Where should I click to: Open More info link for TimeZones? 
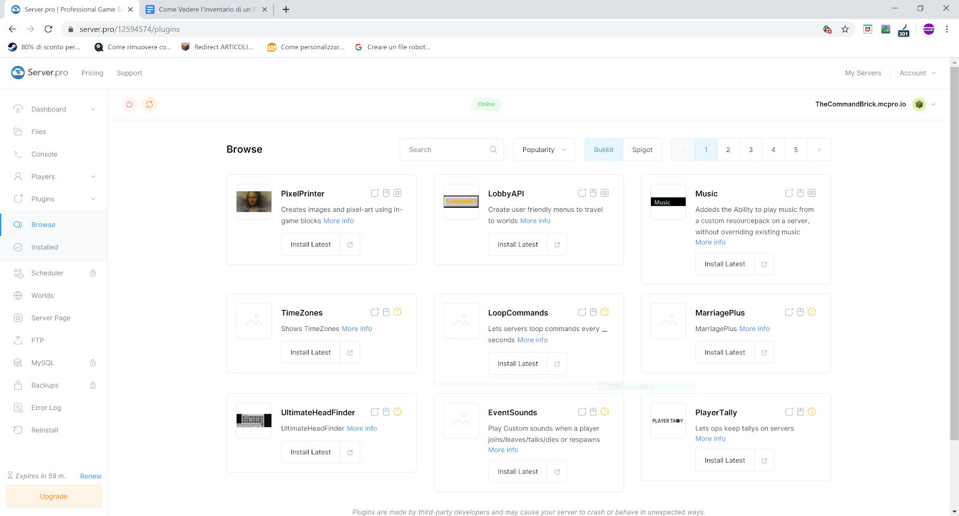(x=357, y=329)
